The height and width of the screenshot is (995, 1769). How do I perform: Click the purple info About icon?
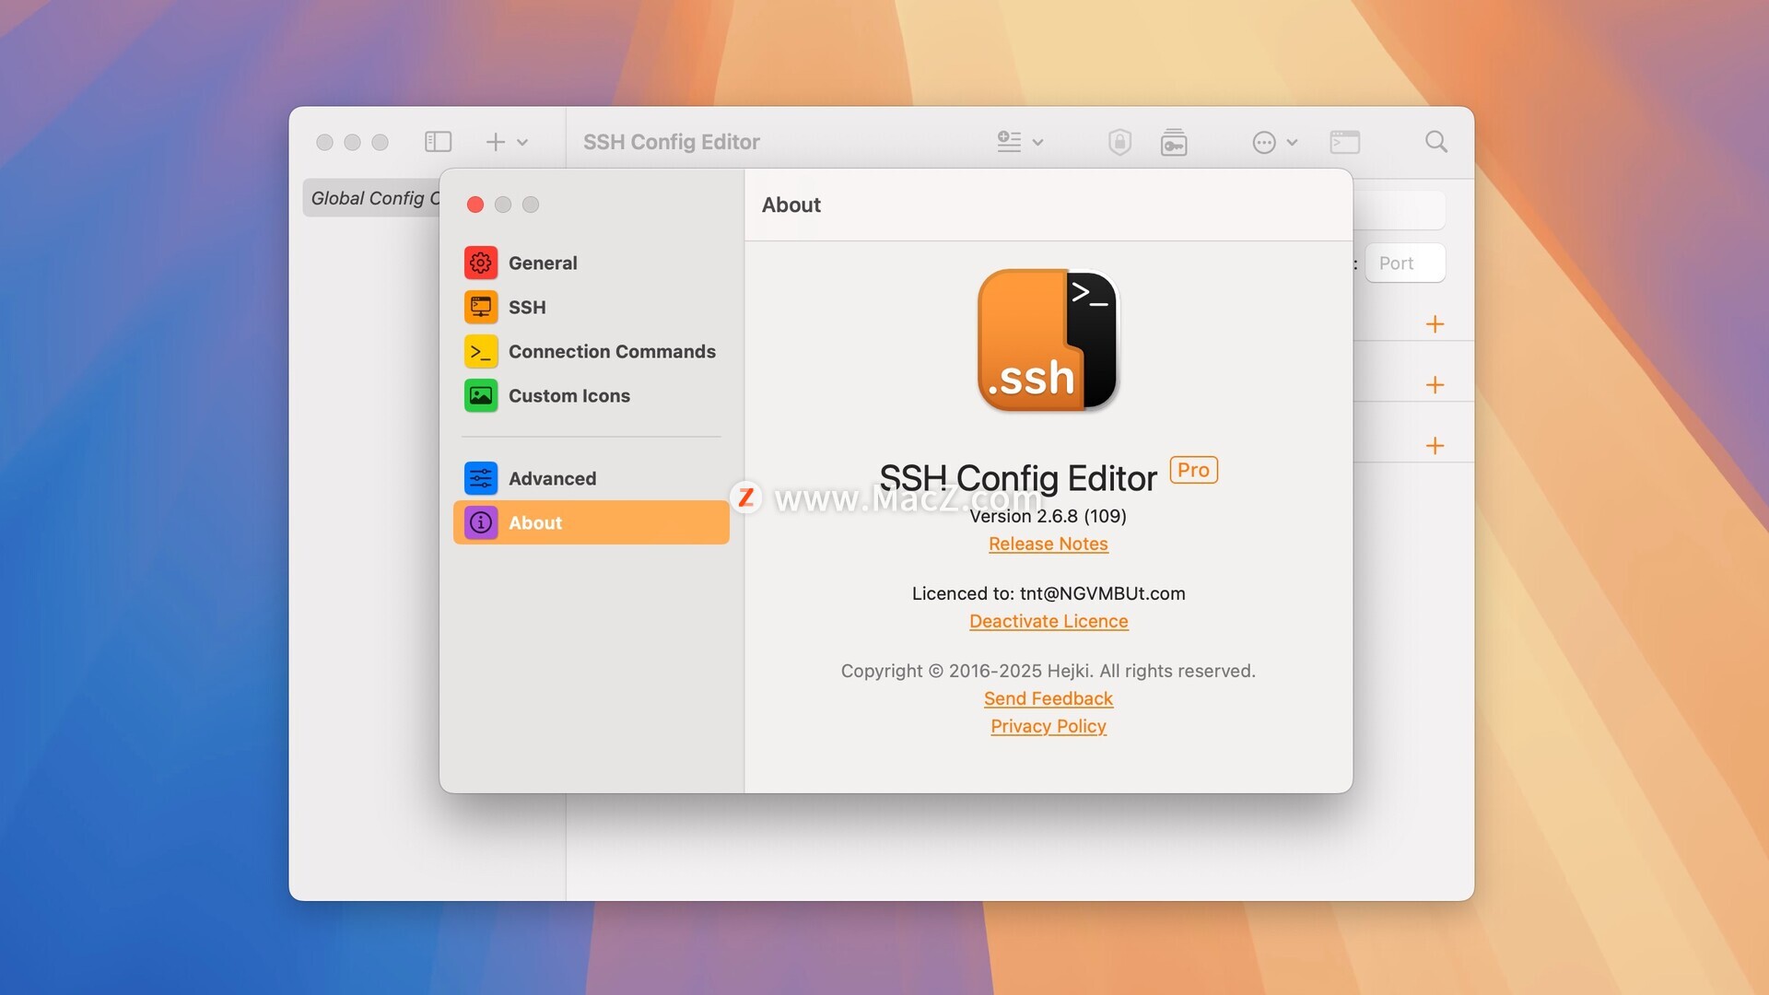(481, 522)
